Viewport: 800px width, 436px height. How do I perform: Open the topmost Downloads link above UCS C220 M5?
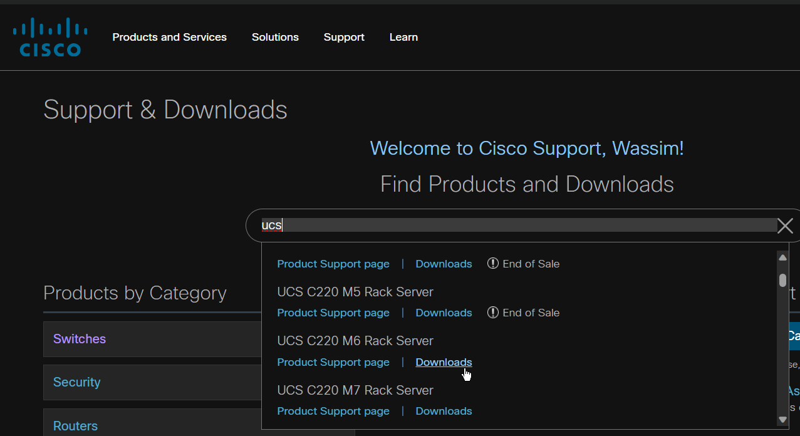point(444,264)
